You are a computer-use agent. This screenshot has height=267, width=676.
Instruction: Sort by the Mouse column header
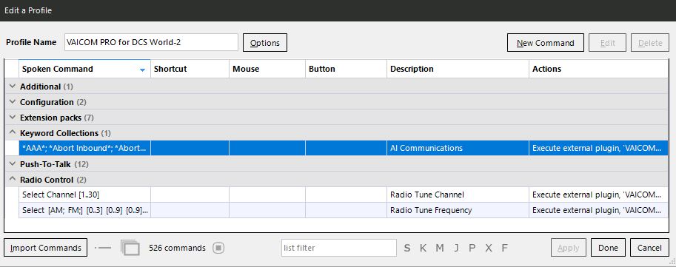tap(267, 69)
